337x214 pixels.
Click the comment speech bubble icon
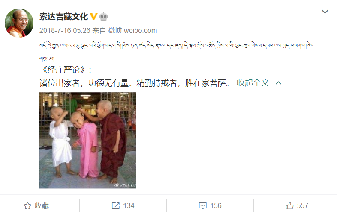[203, 205]
